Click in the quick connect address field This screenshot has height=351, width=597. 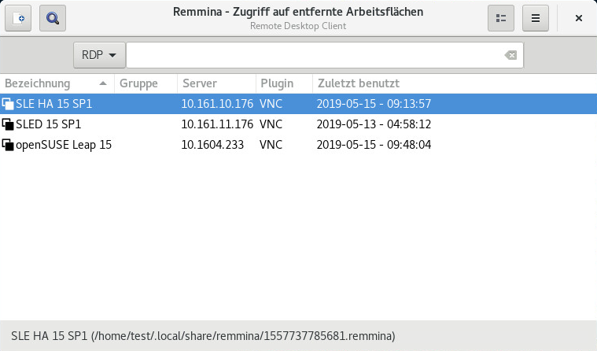coord(315,55)
